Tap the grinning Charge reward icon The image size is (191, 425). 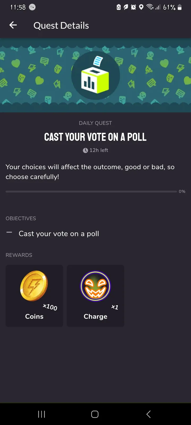click(95, 286)
